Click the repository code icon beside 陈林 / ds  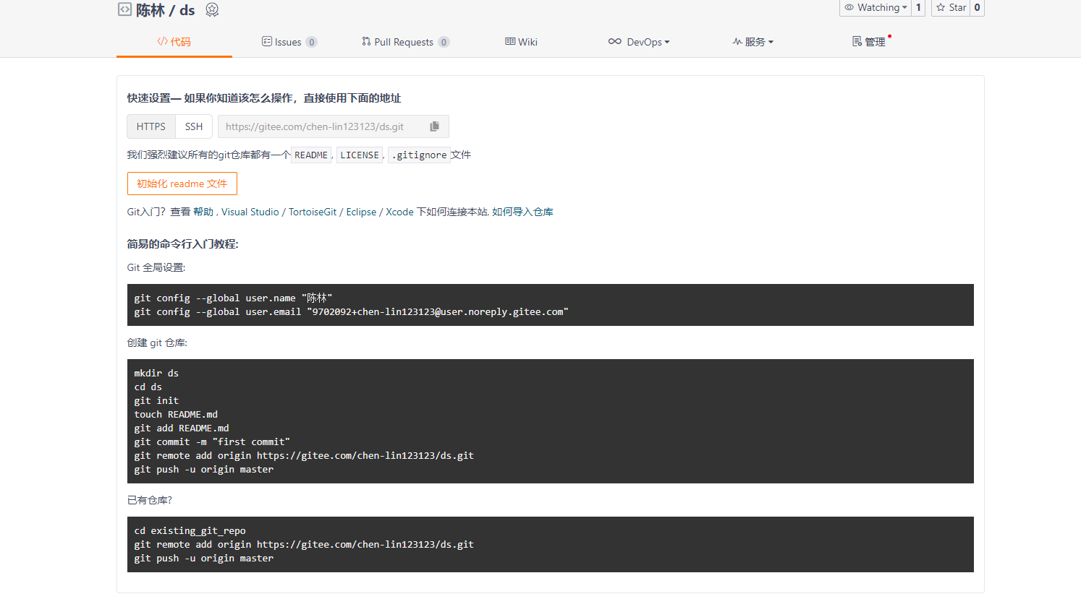click(124, 9)
